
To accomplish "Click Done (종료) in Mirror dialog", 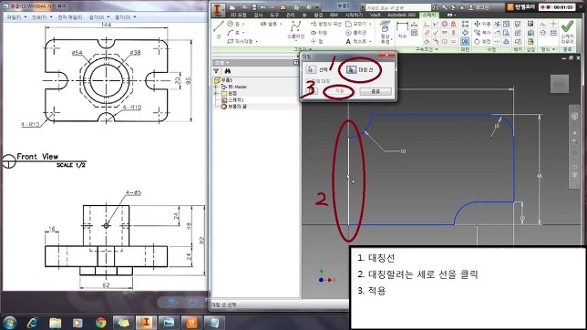I will 376,91.
